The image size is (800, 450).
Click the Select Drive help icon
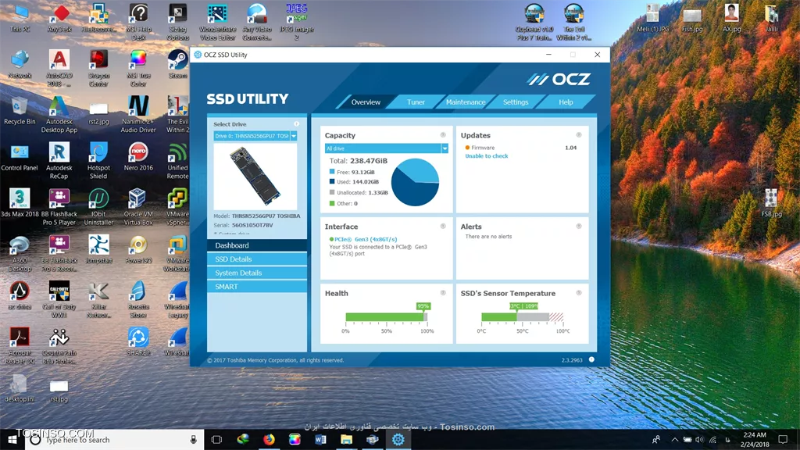click(x=296, y=124)
